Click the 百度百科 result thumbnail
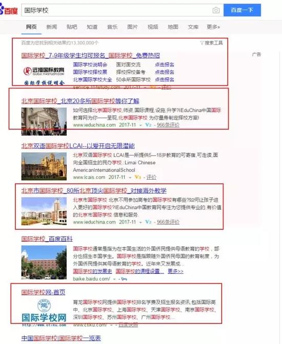 pos(44,263)
